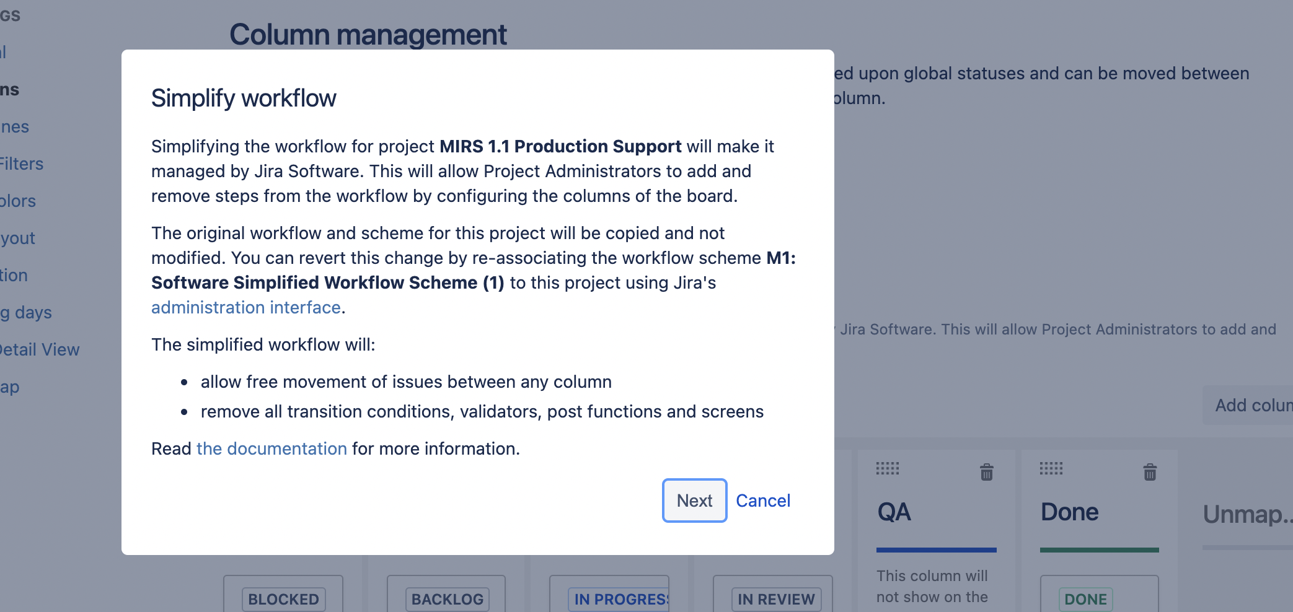
Task: Open Detail View settings in sidebar
Action: pyautogui.click(x=40, y=349)
